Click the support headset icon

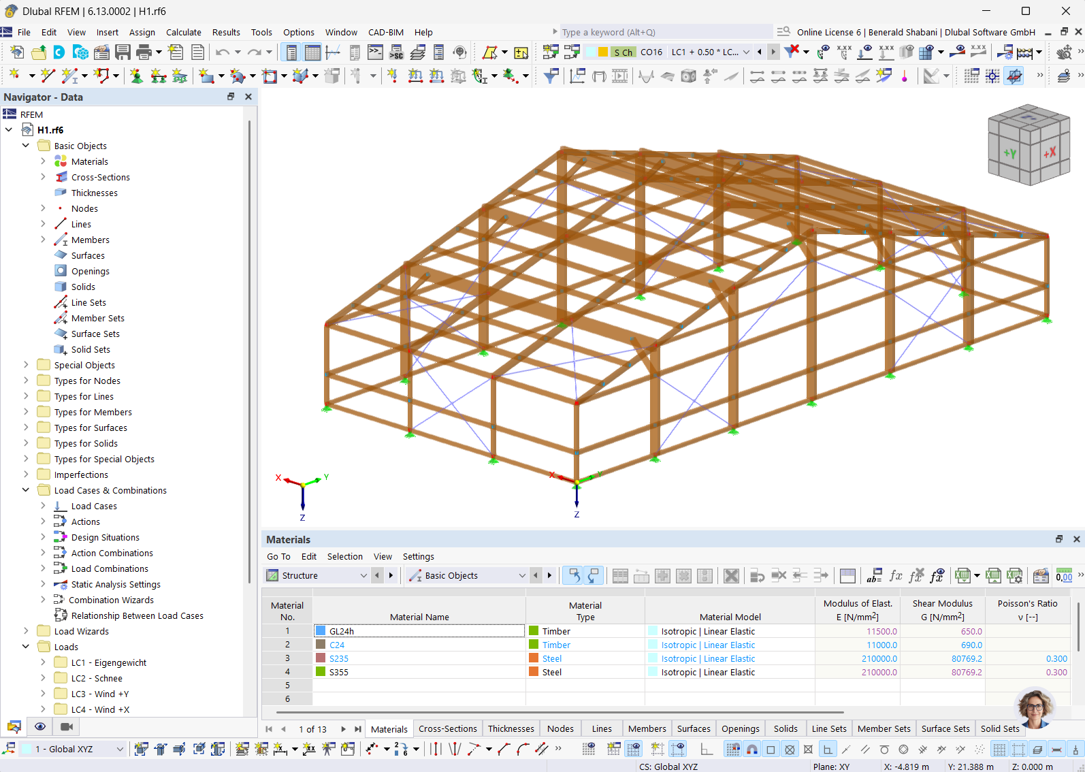(x=459, y=52)
